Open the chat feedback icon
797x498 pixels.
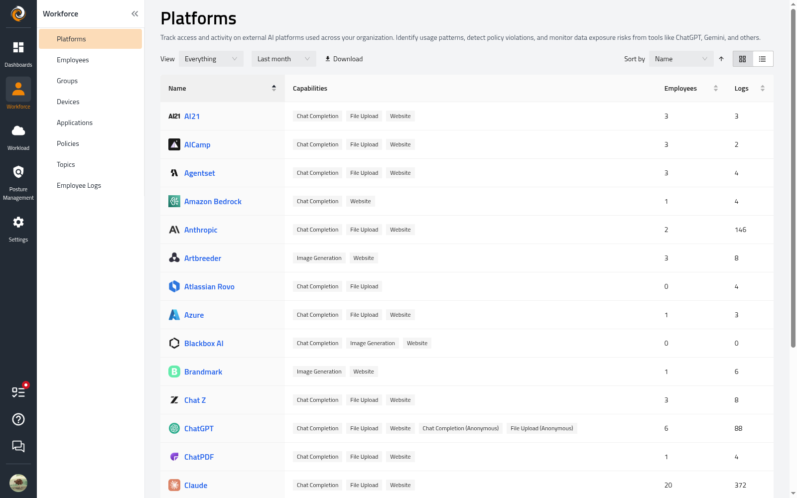(x=18, y=446)
